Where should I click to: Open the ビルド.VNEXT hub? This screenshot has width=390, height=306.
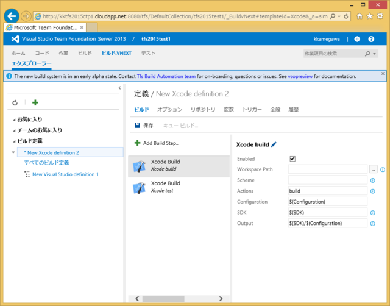pyautogui.click(x=116, y=53)
